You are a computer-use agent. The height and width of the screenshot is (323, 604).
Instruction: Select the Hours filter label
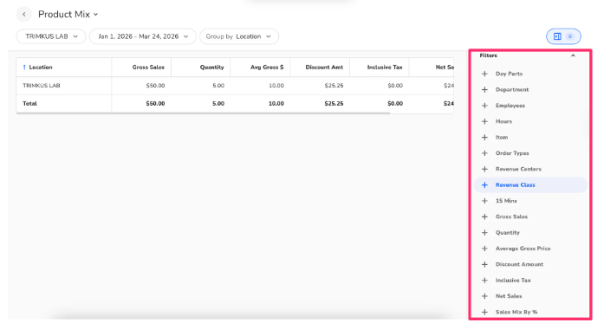[503, 121]
